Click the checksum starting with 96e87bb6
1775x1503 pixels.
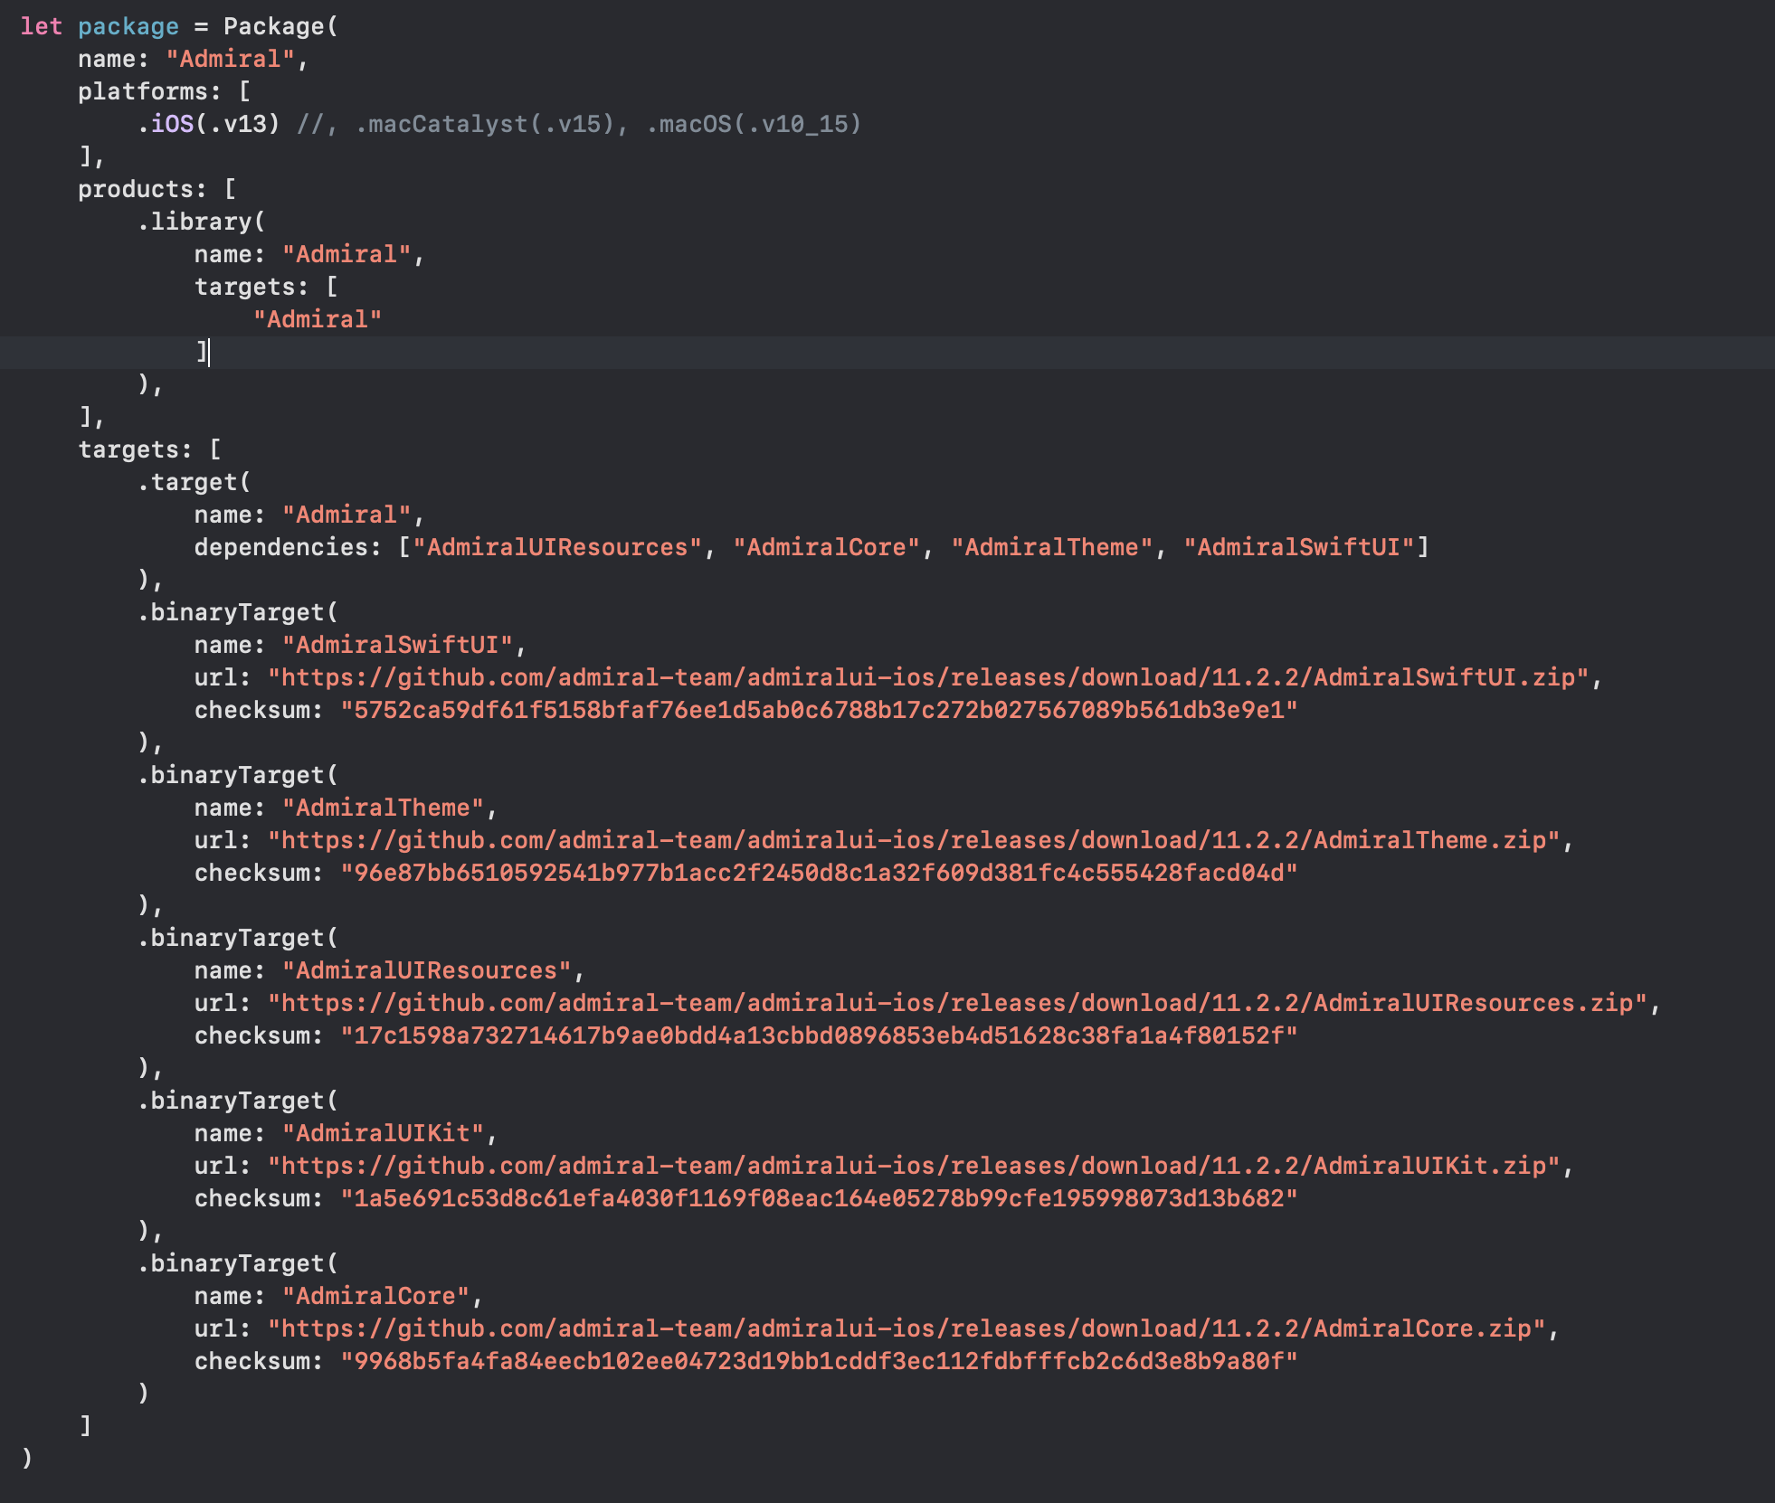820,873
